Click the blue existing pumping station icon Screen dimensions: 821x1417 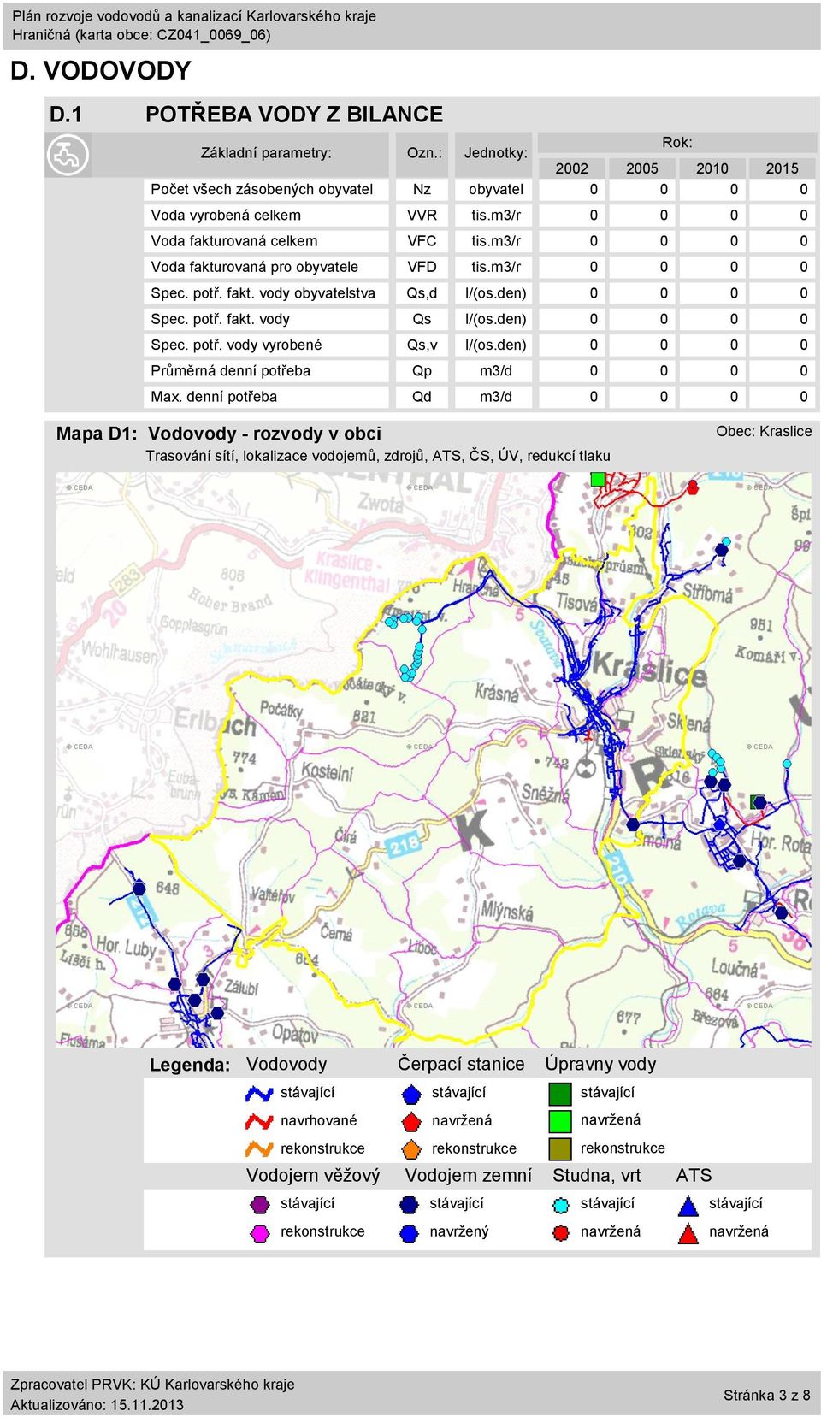click(x=411, y=1094)
